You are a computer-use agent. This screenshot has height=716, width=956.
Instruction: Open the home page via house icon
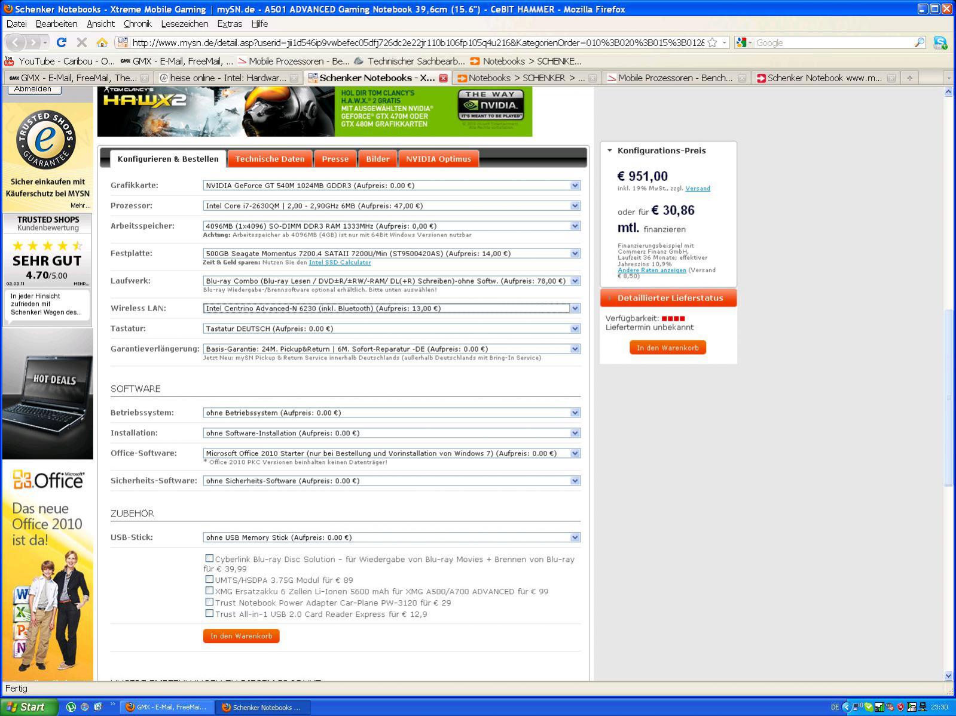[x=102, y=42]
